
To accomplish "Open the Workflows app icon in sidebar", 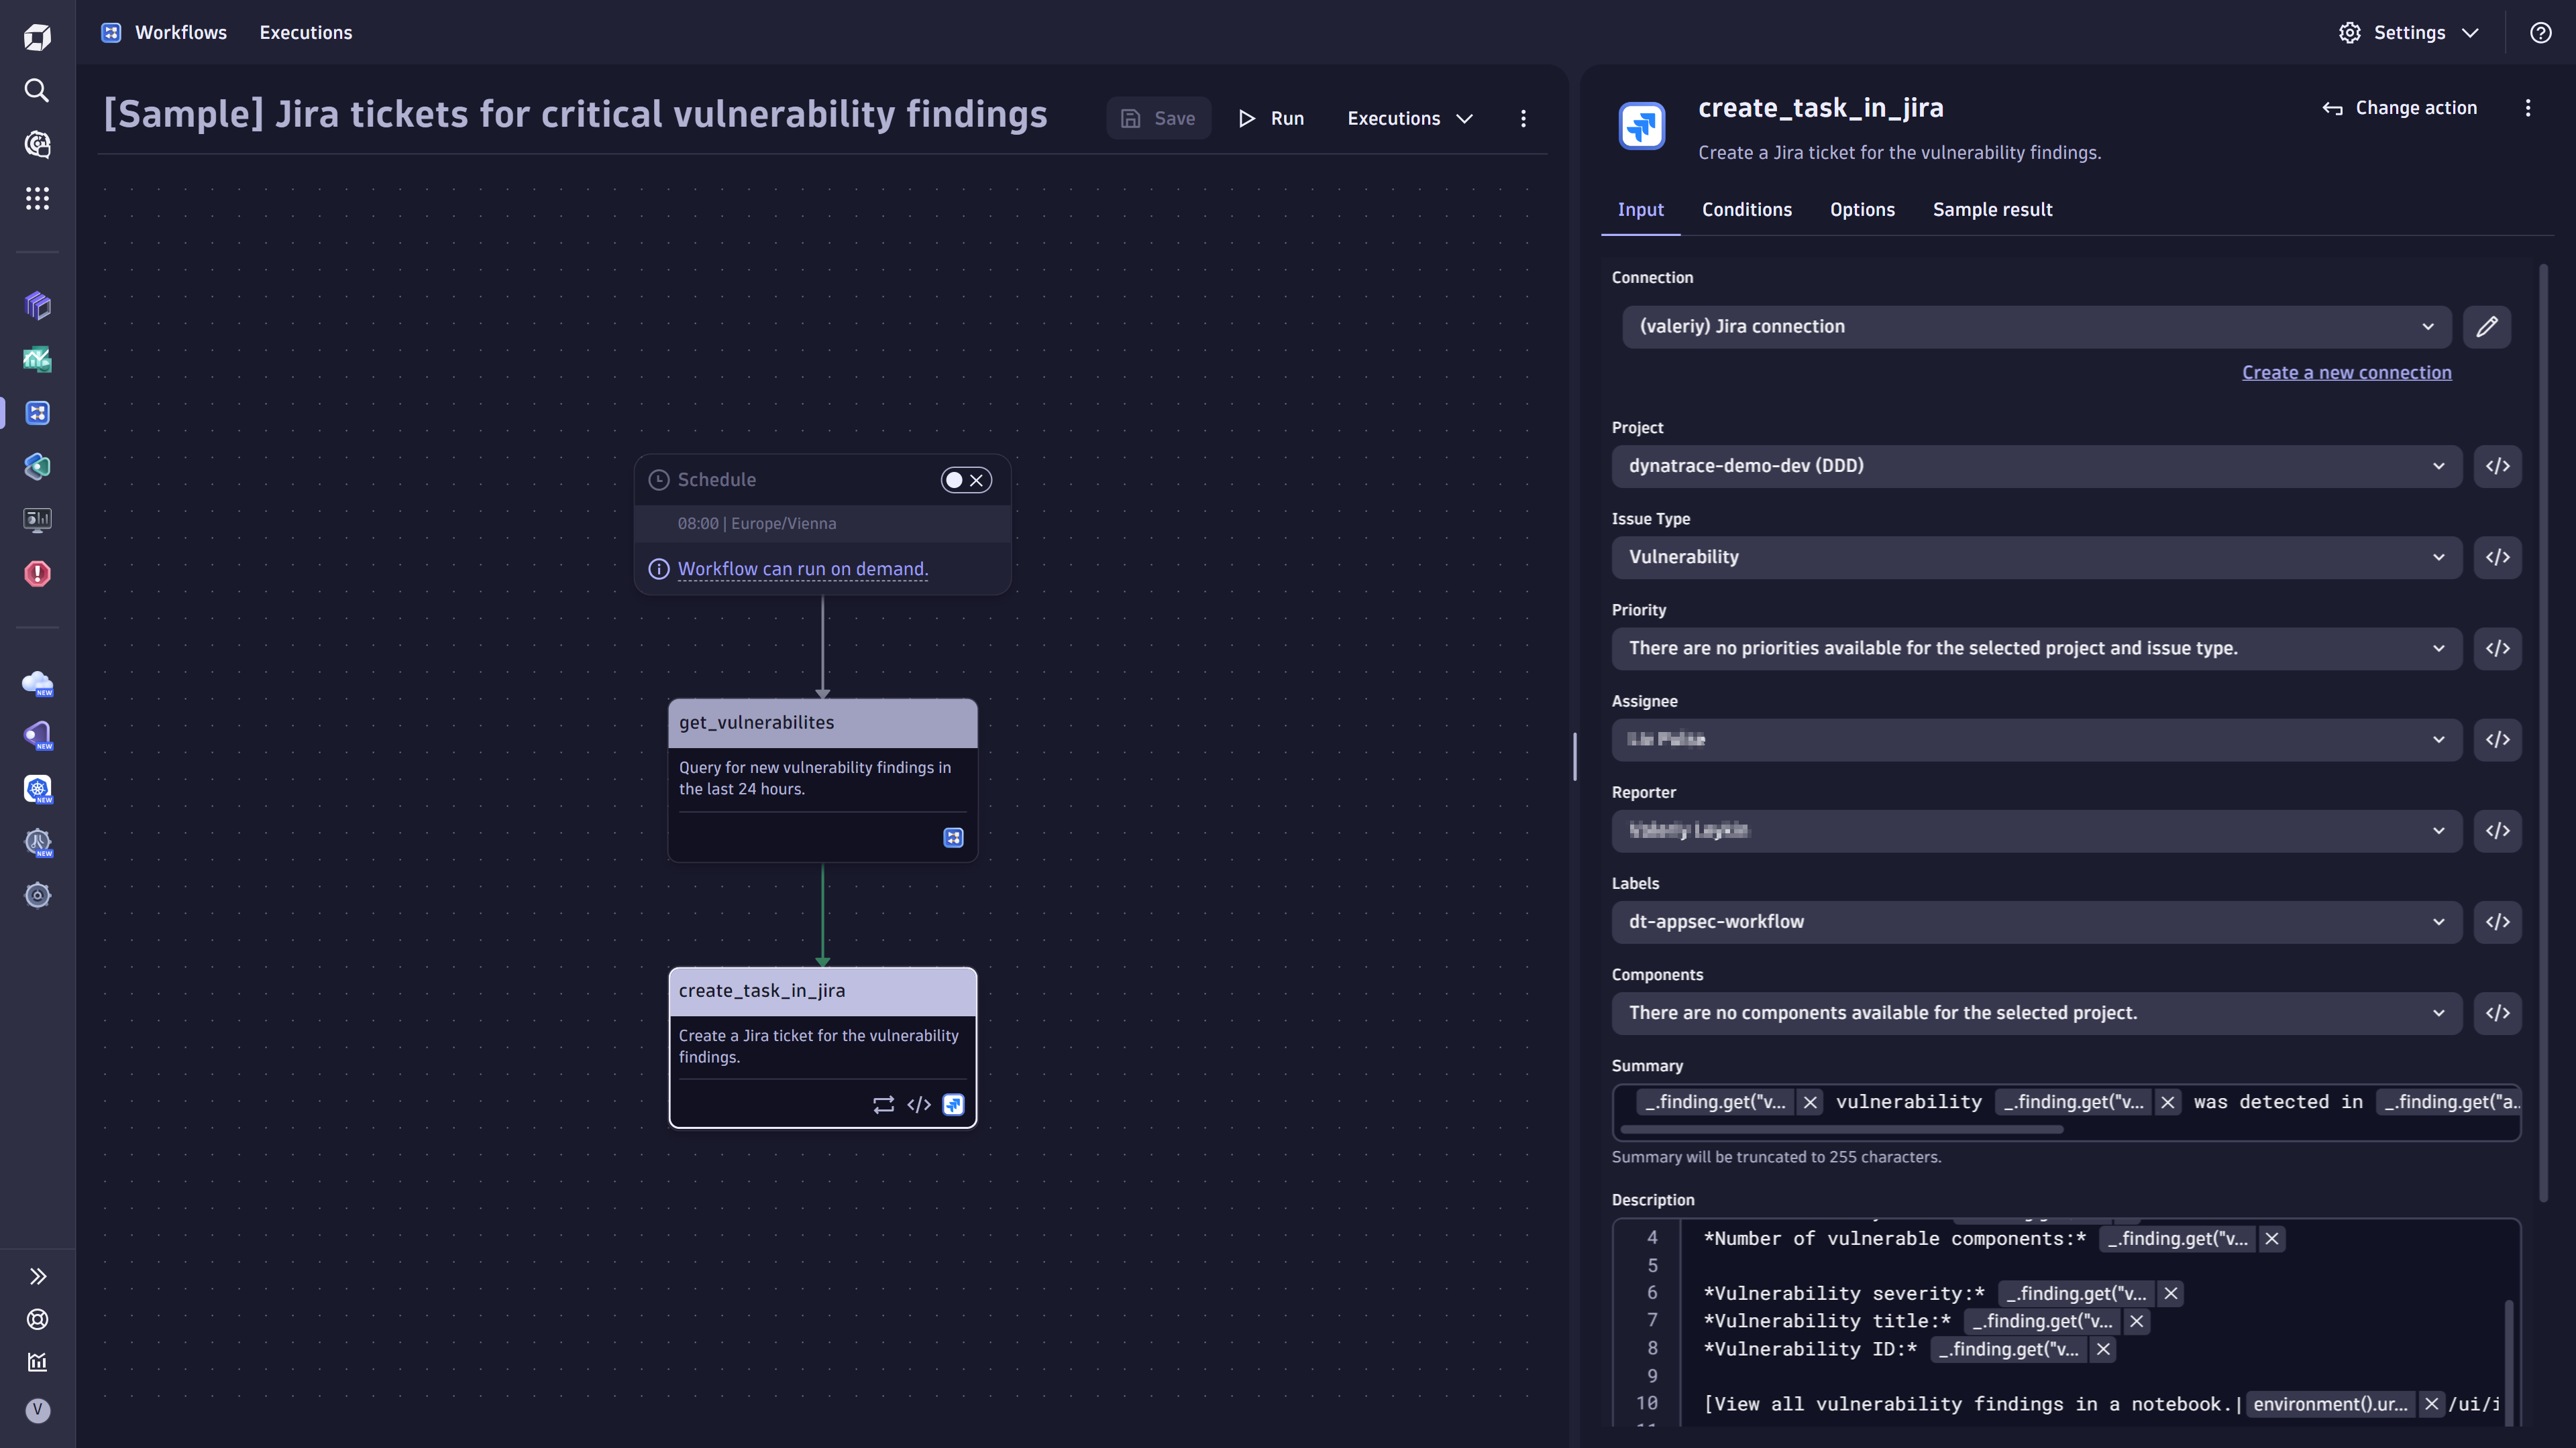I will (x=37, y=413).
